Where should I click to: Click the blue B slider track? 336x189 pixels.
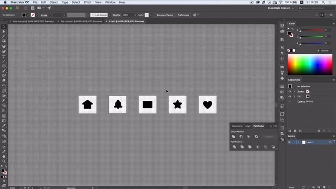(312, 43)
